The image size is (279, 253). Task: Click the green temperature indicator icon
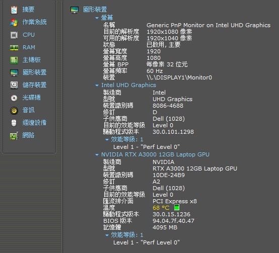[176, 207]
